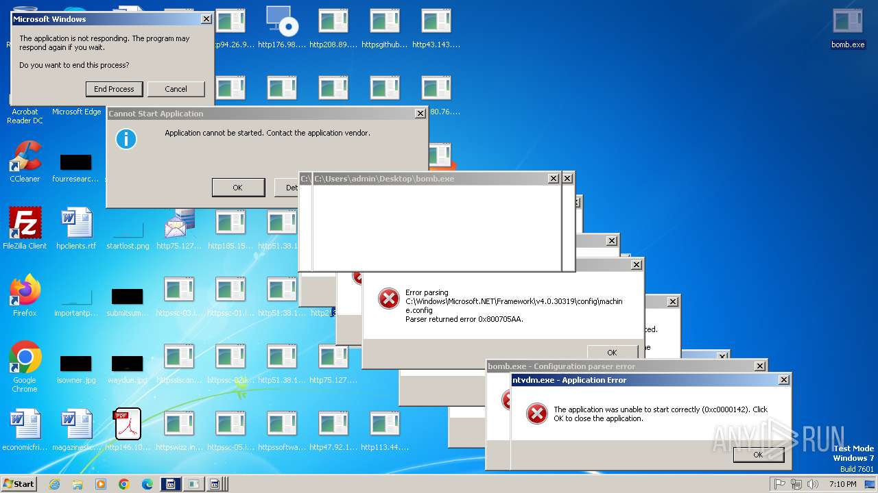Launch FileZilla Client from the desktop

pos(25,229)
